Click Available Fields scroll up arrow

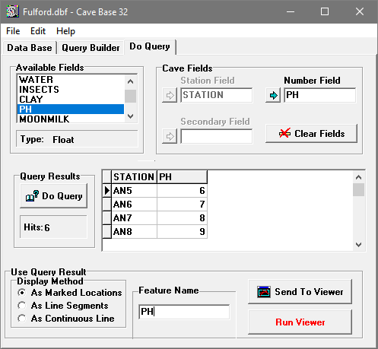(x=131, y=81)
